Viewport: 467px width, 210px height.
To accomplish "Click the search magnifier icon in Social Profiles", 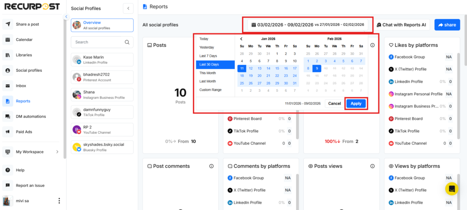I will coord(127,42).
